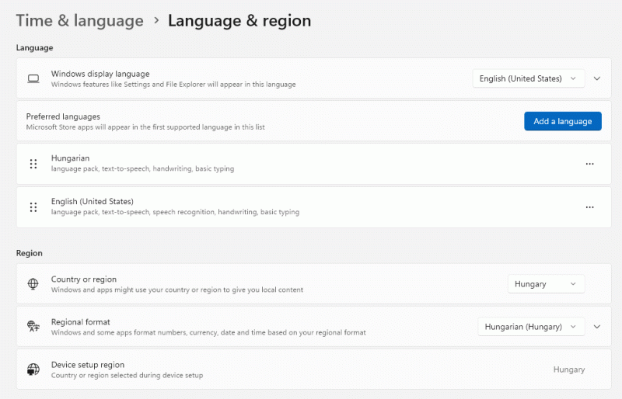Go back to Time & language breadcrumb

(79, 21)
